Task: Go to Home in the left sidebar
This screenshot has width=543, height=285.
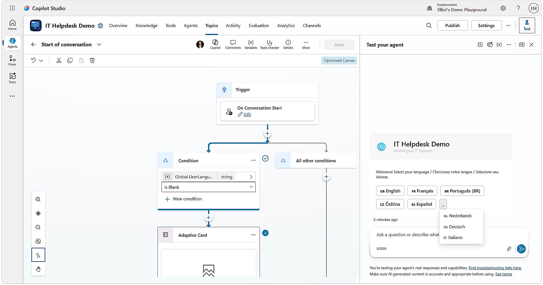Action: [x=12, y=25]
